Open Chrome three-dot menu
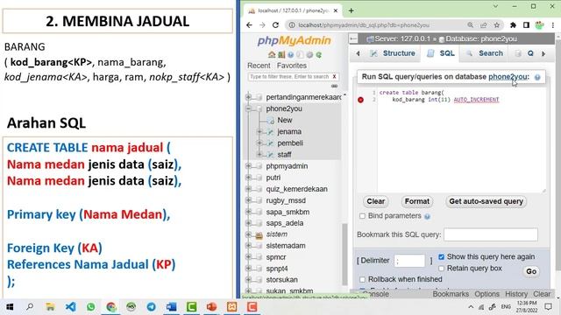Image resolution: width=561 pixels, height=315 pixels. [x=553, y=25]
